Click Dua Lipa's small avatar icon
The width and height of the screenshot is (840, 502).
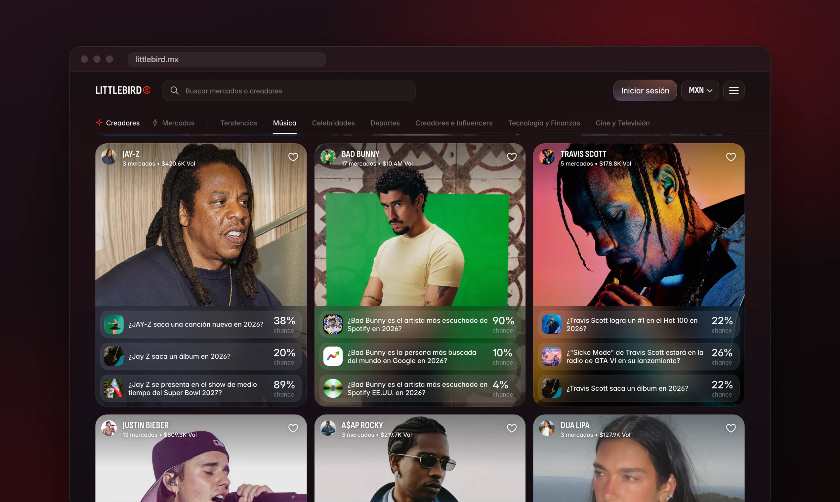547,428
